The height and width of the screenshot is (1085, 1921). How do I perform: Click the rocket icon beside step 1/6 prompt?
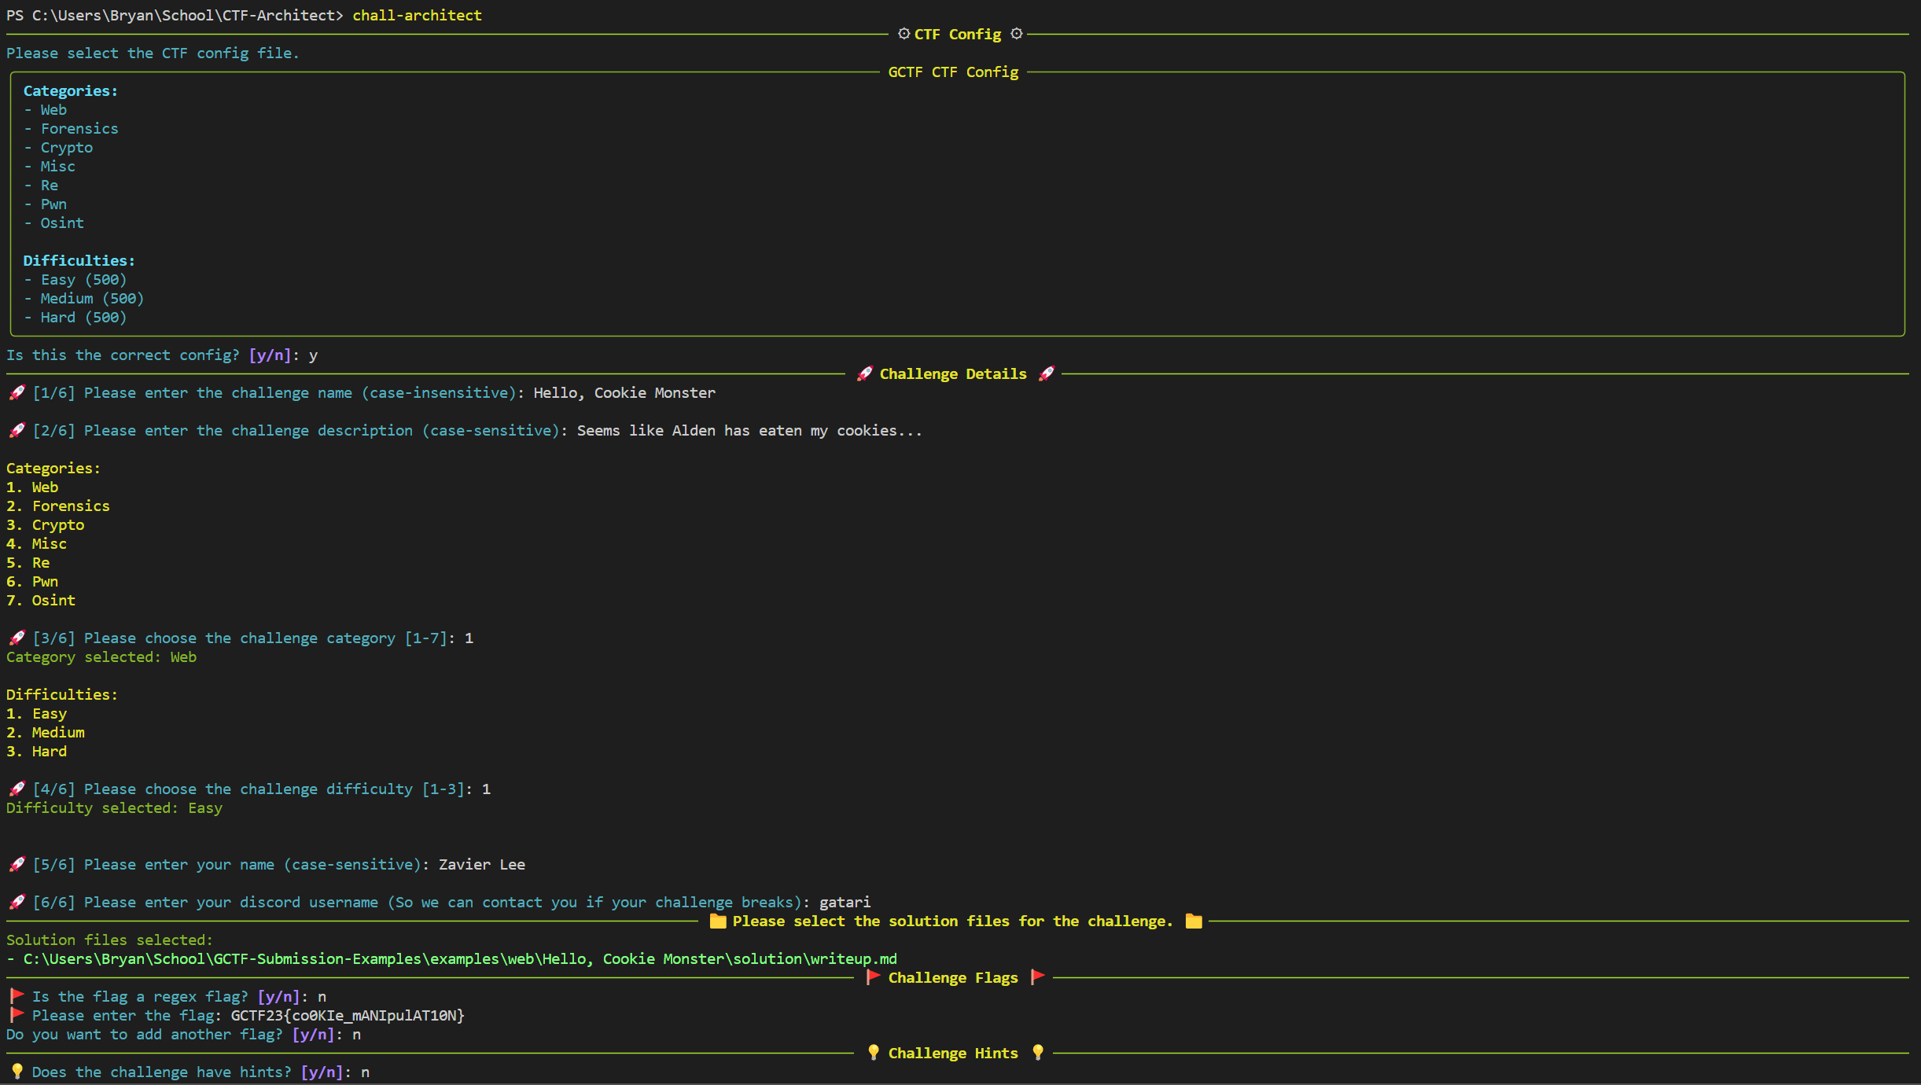click(17, 392)
